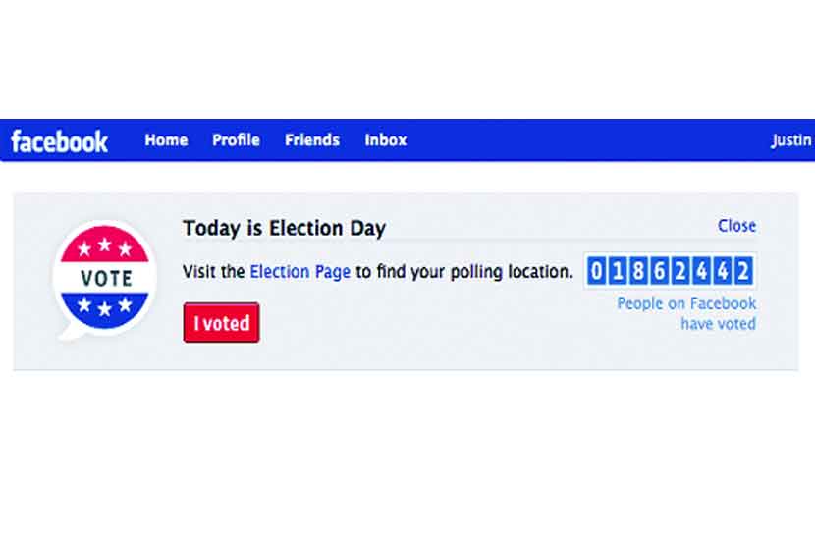Click the facebook logo

[x=60, y=141]
